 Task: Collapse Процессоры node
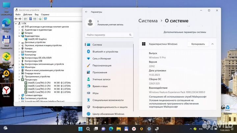[x=19, y=80]
